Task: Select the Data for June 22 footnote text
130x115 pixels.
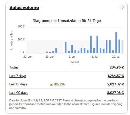Action: point(66,104)
